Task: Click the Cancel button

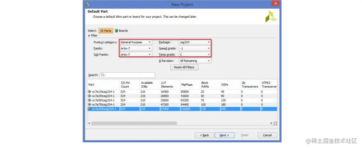Action: [267, 135]
